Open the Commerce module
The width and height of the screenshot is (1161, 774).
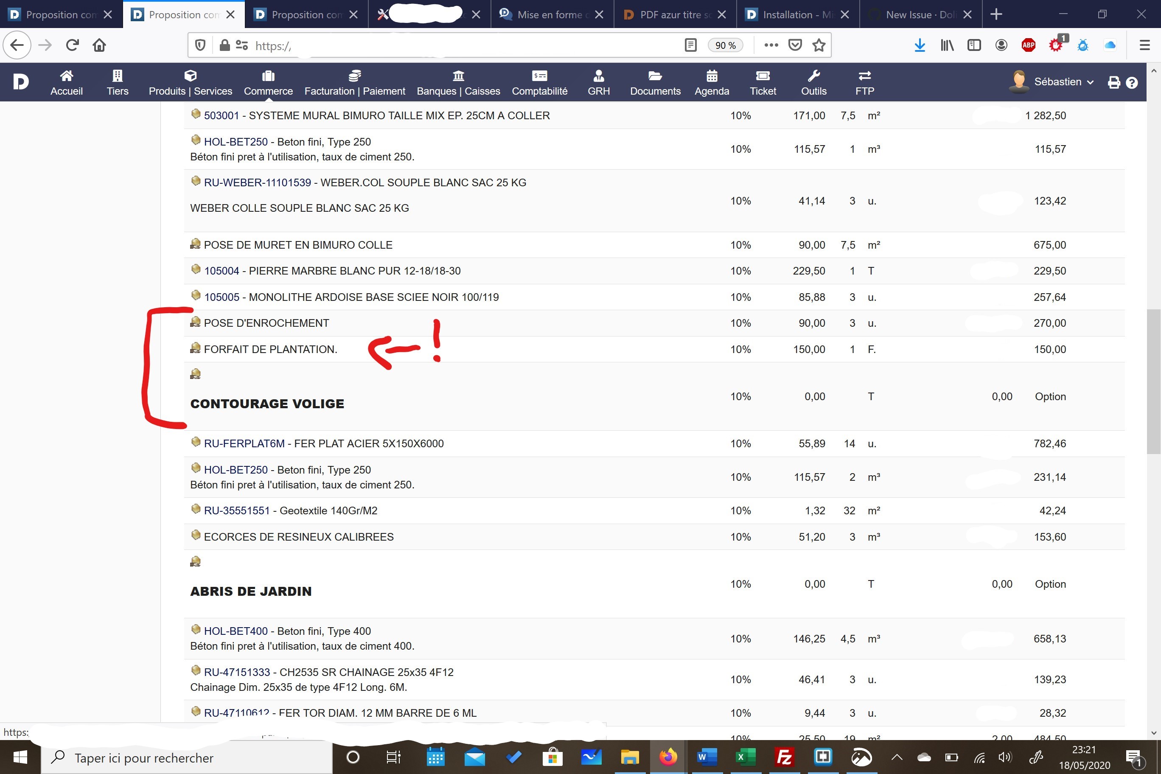pos(268,82)
